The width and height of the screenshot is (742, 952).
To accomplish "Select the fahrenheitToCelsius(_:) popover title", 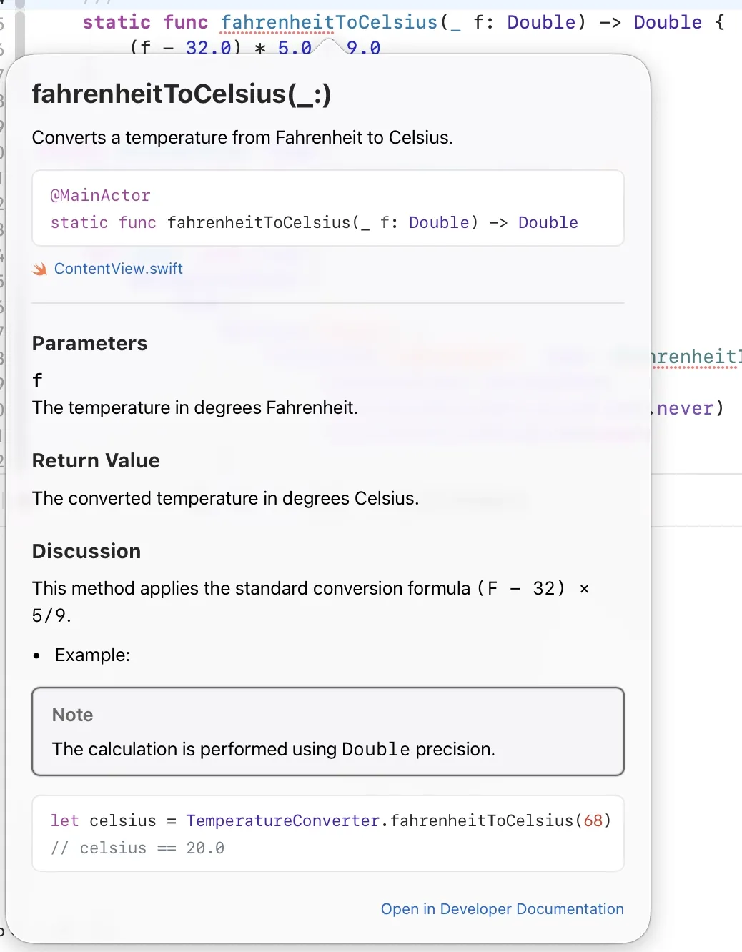I will tap(182, 94).
